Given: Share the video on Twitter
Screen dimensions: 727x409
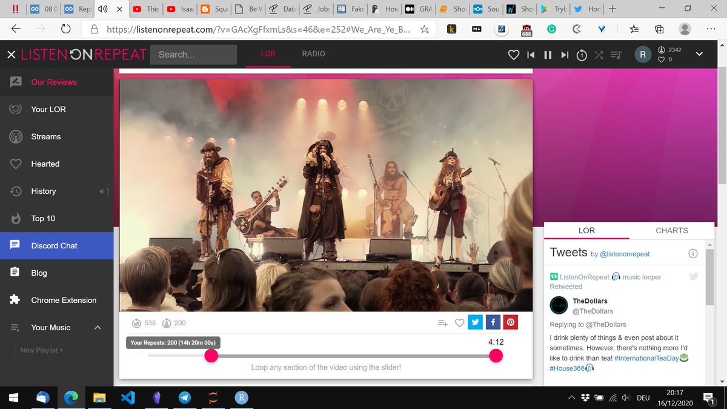Looking at the screenshot, I should click(475, 322).
